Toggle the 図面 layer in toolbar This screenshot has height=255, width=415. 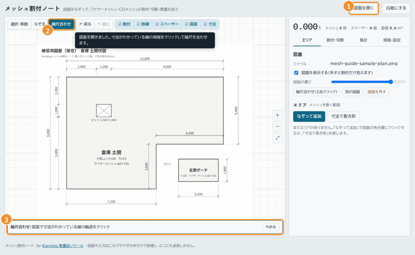click(191, 24)
